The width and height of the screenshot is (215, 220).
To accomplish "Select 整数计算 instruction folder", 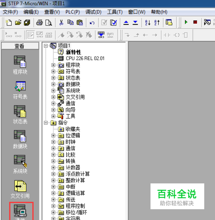I will [x=75, y=180].
